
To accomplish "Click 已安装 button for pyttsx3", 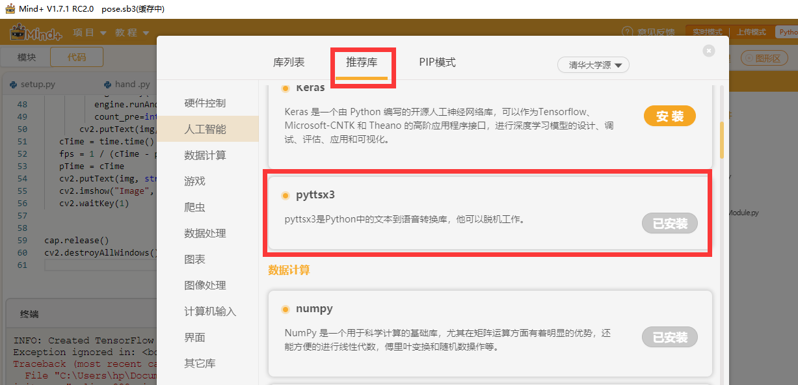I will tap(670, 223).
